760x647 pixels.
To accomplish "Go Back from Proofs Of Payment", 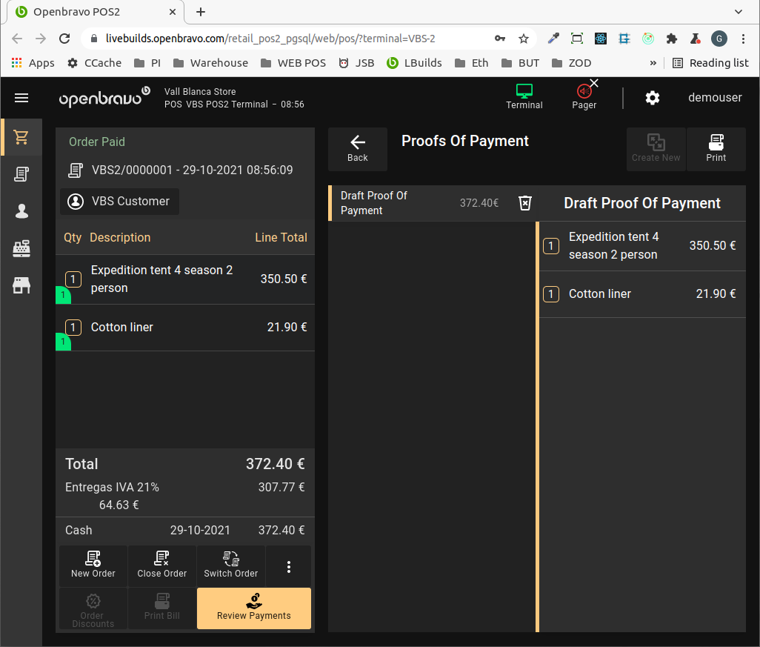I will click(358, 149).
